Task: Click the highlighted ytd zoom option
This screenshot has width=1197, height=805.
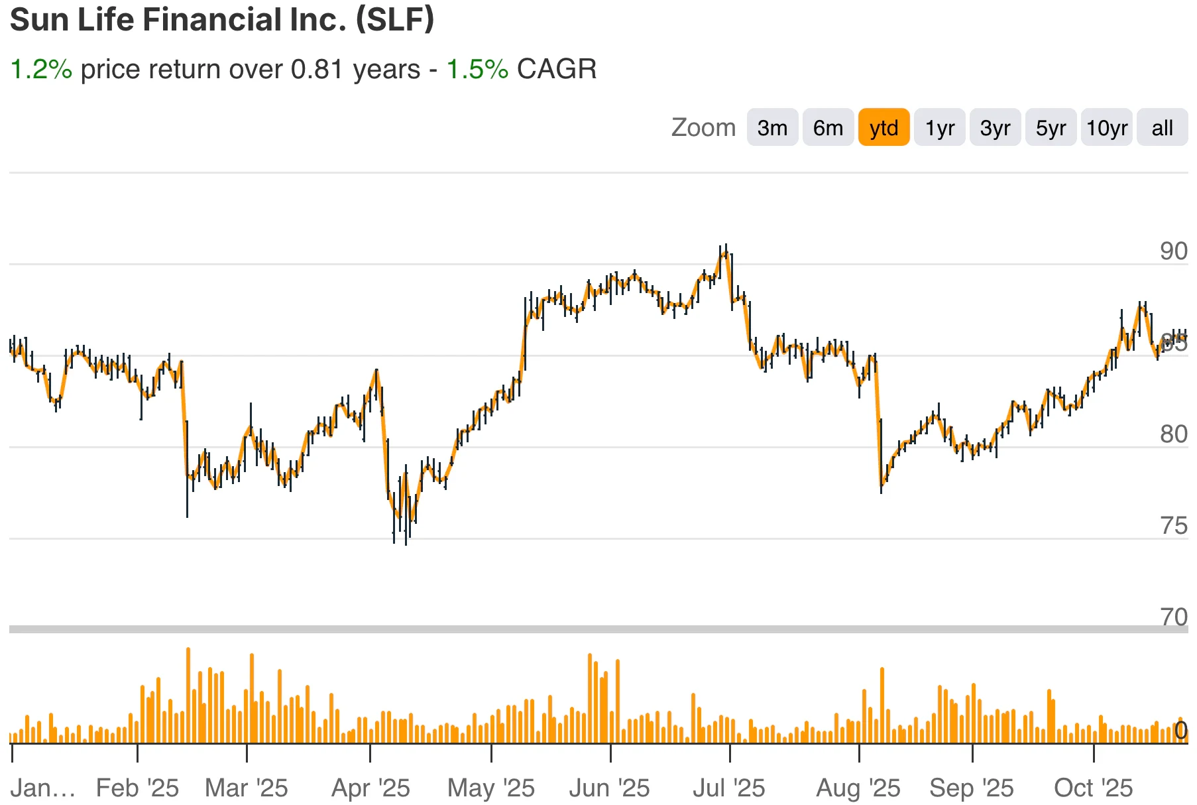Action: tap(883, 127)
